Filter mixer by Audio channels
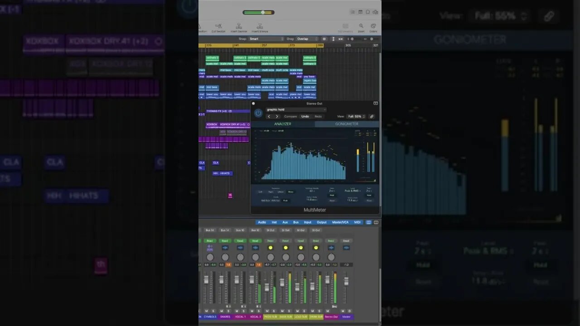The height and width of the screenshot is (326, 580). (262, 222)
